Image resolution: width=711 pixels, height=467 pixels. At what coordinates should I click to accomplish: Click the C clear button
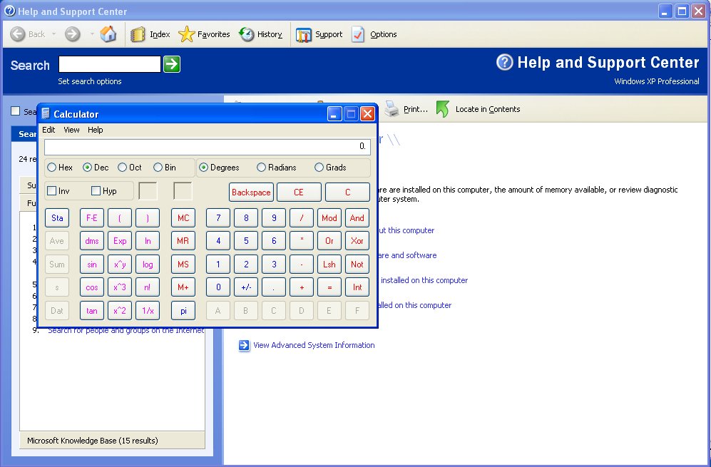348,193
